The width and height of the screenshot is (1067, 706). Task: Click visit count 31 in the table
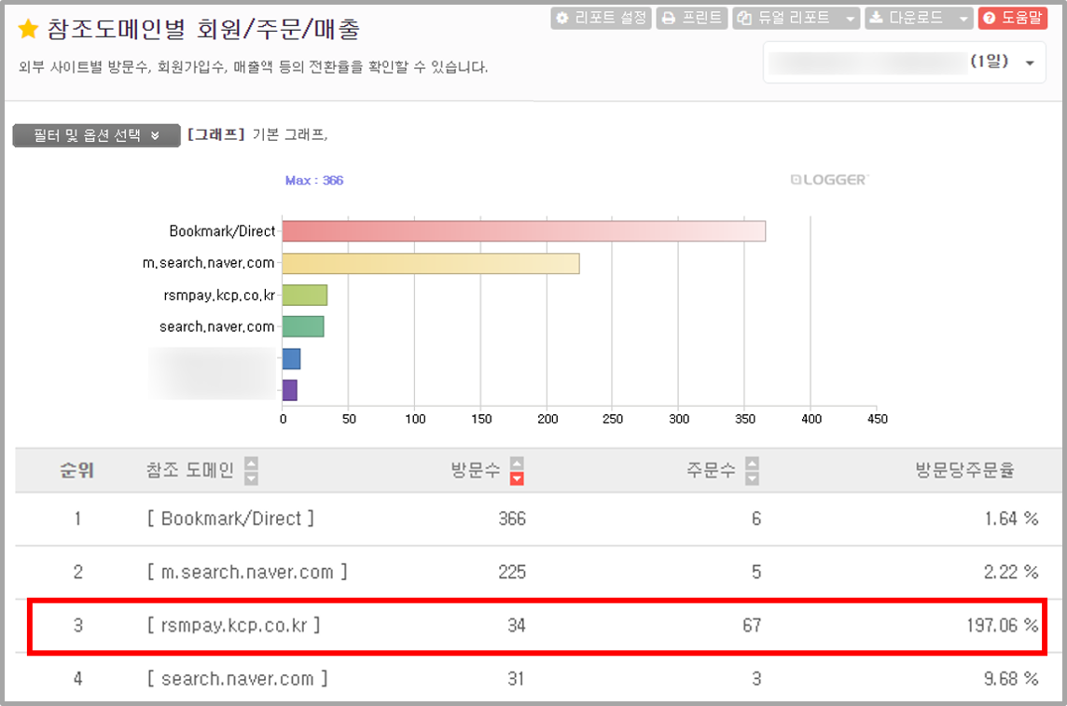pyautogui.click(x=516, y=678)
